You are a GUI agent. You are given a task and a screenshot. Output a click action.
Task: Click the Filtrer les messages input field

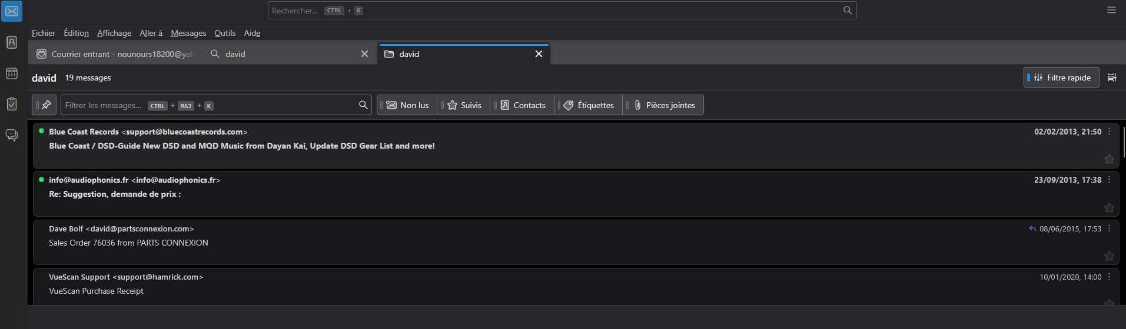(209, 105)
